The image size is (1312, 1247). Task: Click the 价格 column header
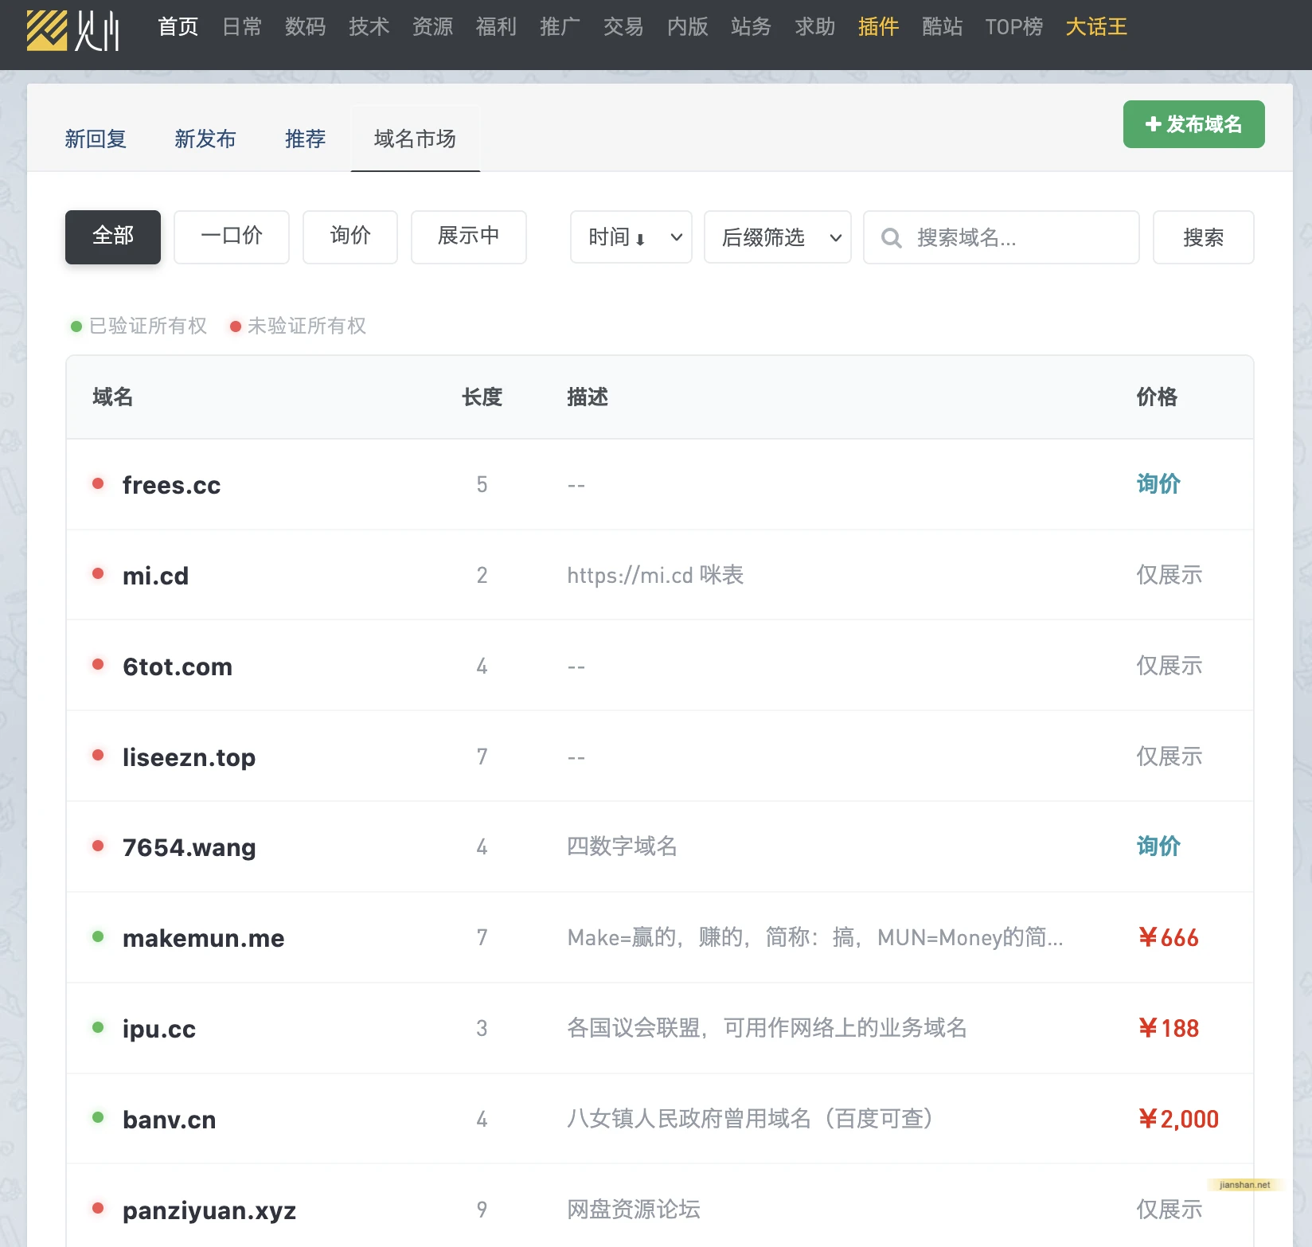[1157, 397]
